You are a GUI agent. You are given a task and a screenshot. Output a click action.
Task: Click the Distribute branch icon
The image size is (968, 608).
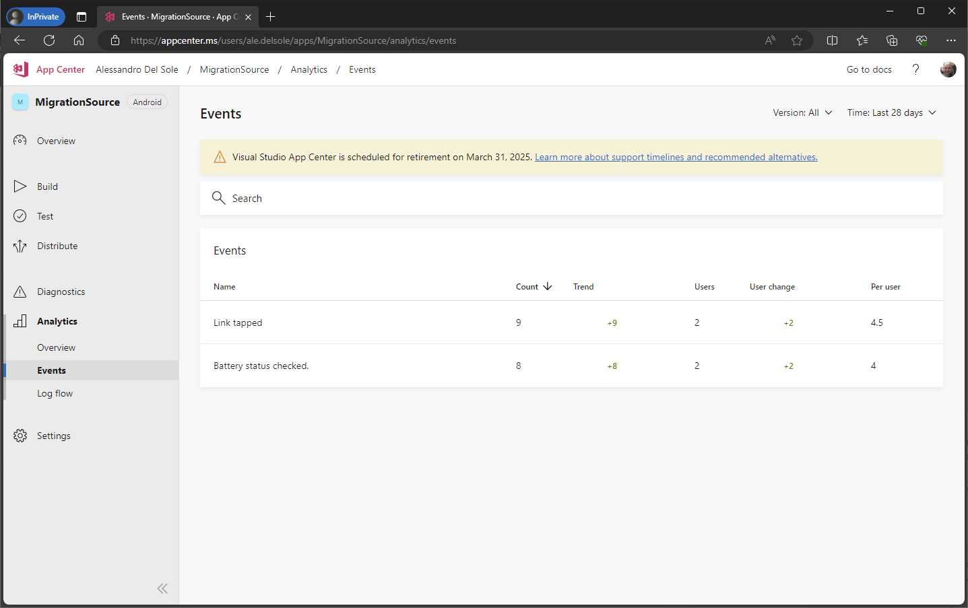click(20, 246)
